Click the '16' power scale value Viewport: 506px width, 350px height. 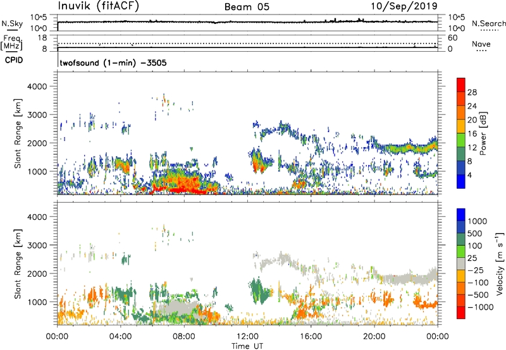(x=472, y=134)
